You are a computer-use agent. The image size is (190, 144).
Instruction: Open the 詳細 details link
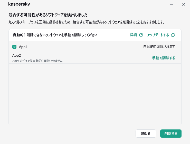tap(133, 35)
